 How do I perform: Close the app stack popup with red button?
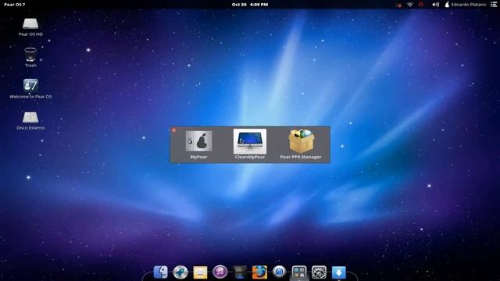(x=173, y=130)
